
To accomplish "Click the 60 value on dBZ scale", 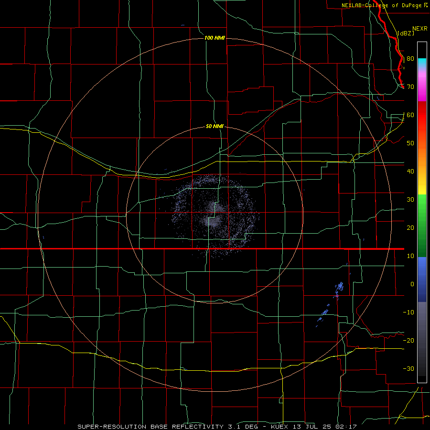I will tap(410, 115).
